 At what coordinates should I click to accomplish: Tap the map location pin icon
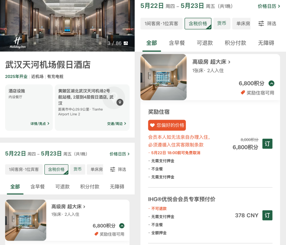tap(120, 102)
